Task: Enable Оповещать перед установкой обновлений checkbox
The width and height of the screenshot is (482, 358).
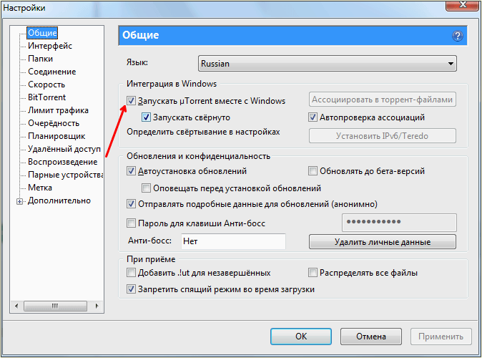Action: pyautogui.click(x=146, y=188)
